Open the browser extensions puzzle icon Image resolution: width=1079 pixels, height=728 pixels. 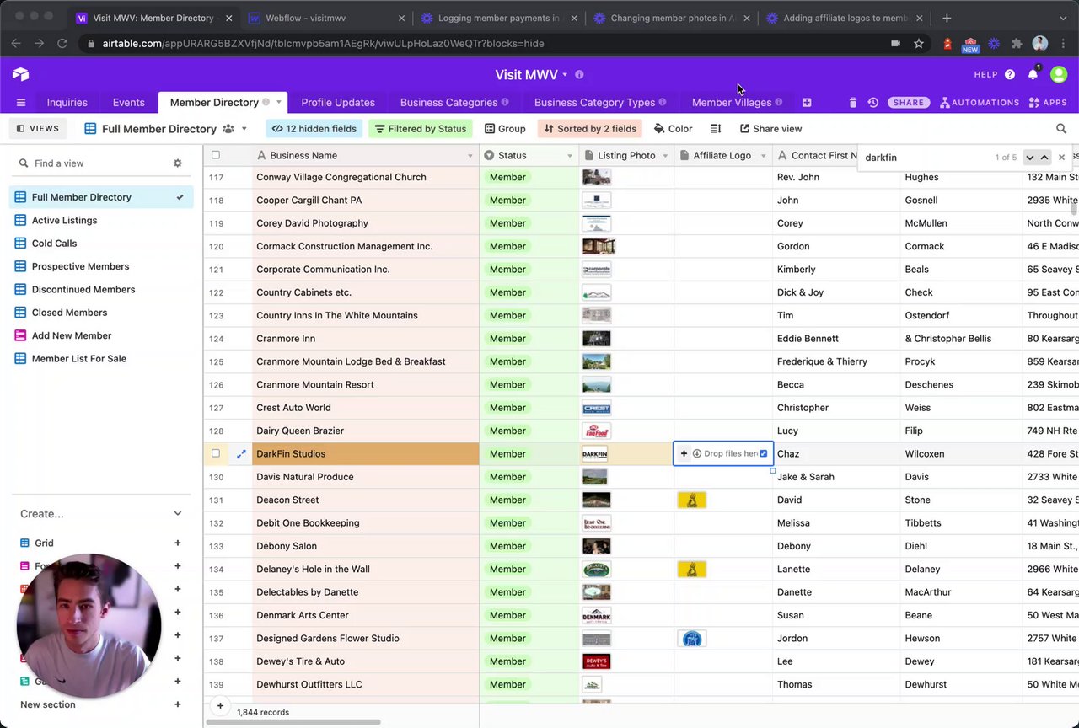click(1017, 44)
